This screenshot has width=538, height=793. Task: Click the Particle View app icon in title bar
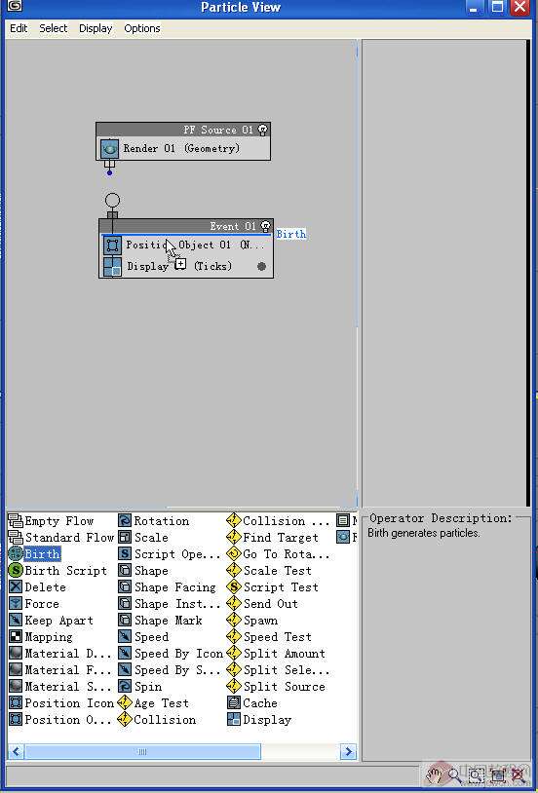[x=16, y=6]
